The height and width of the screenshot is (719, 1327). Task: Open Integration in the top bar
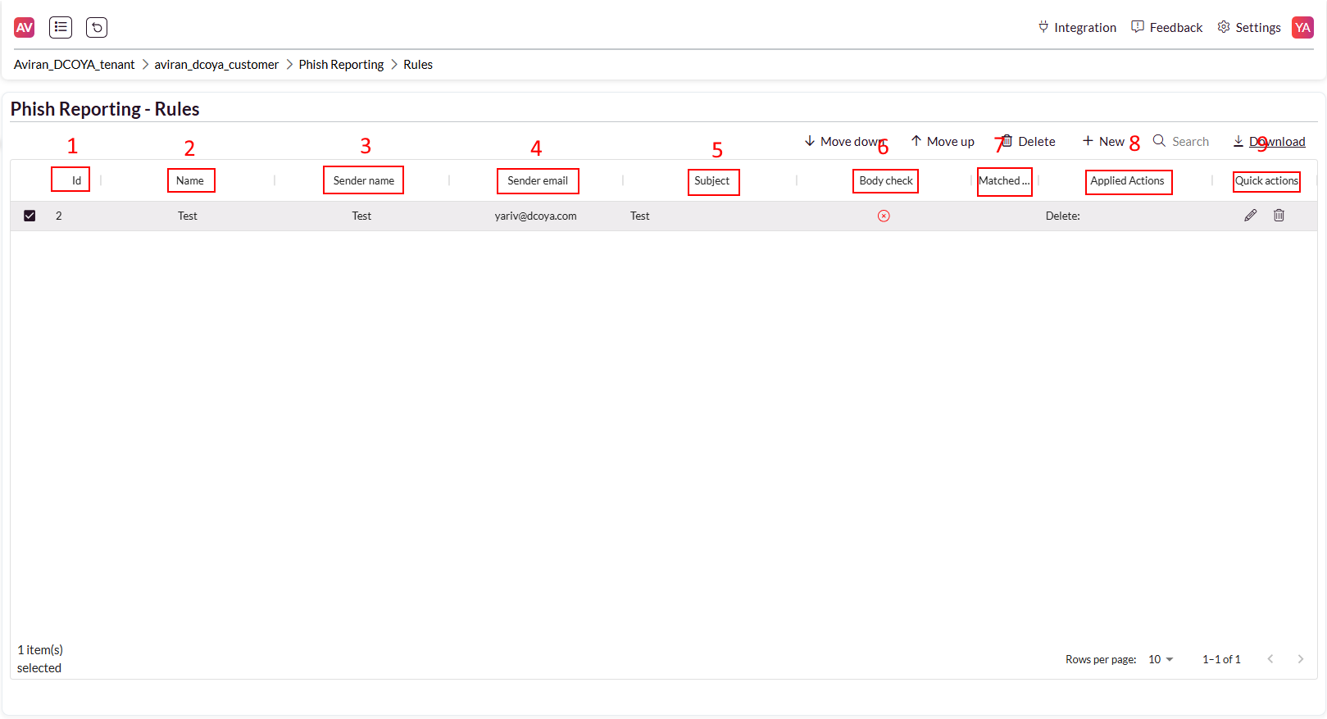[x=1077, y=27]
